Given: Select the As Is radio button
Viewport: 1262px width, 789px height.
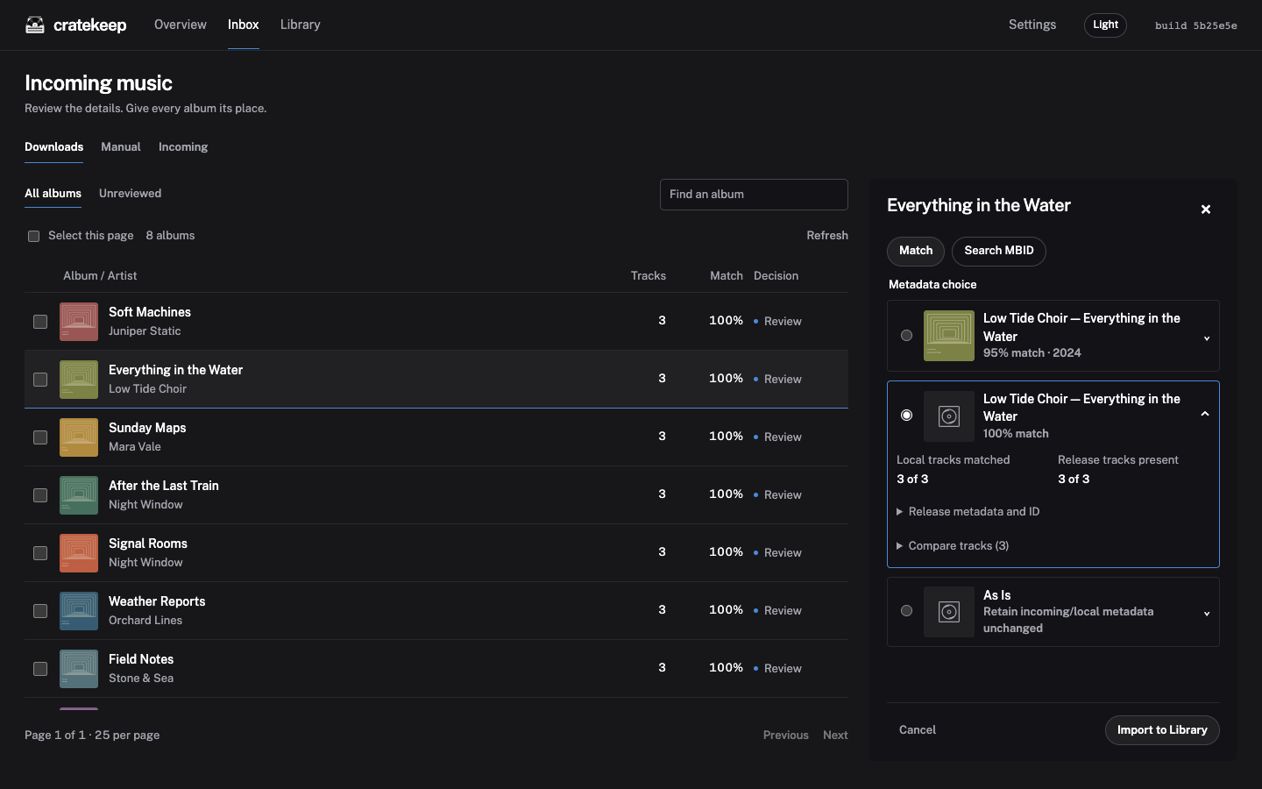Looking at the screenshot, I should [907, 611].
